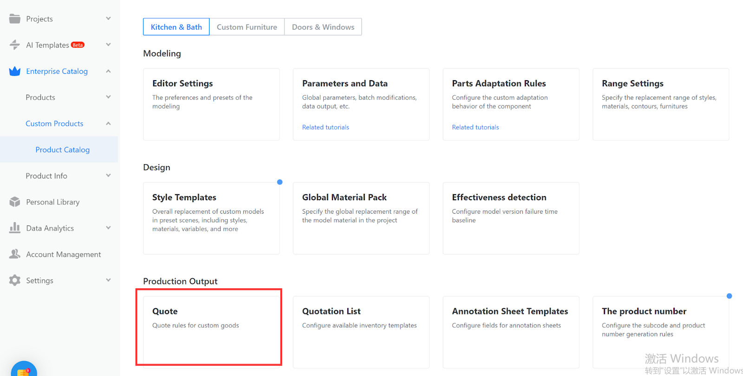Click the Projects folder icon

[x=15, y=19]
